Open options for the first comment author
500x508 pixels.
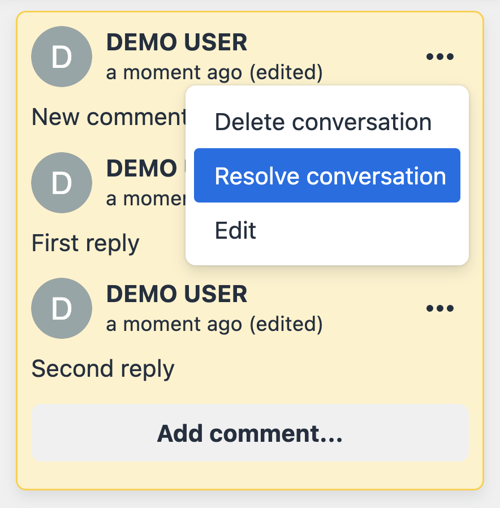440,56
